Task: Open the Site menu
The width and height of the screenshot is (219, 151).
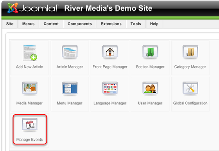Action: [10, 24]
